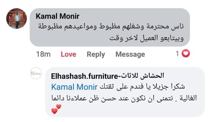Send a Message to Kamal Monir
The width and height of the screenshot is (211, 122).
tap(130, 54)
